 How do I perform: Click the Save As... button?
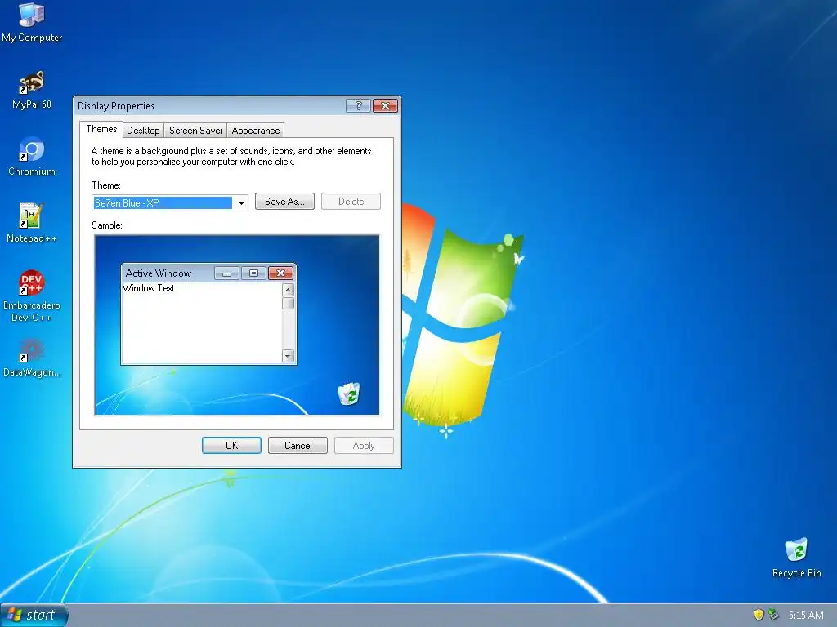(284, 202)
